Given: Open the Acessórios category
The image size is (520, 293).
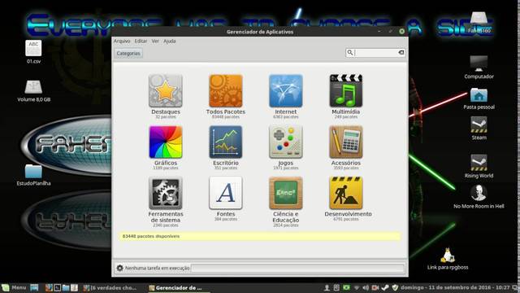Looking at the screenshot, I should [x=345, y=147].
